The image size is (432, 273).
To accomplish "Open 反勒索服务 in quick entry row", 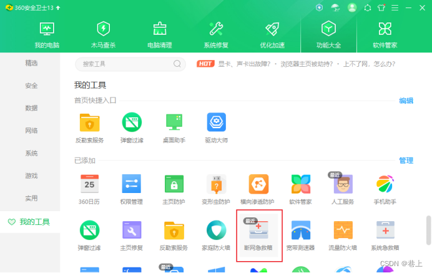I will [x=89, y=128].
